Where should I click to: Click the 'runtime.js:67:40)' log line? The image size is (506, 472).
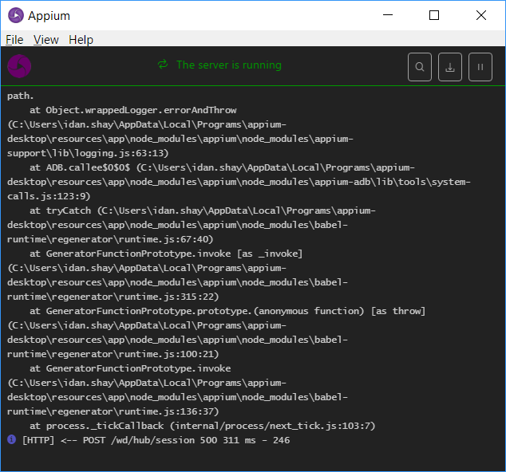110,239
